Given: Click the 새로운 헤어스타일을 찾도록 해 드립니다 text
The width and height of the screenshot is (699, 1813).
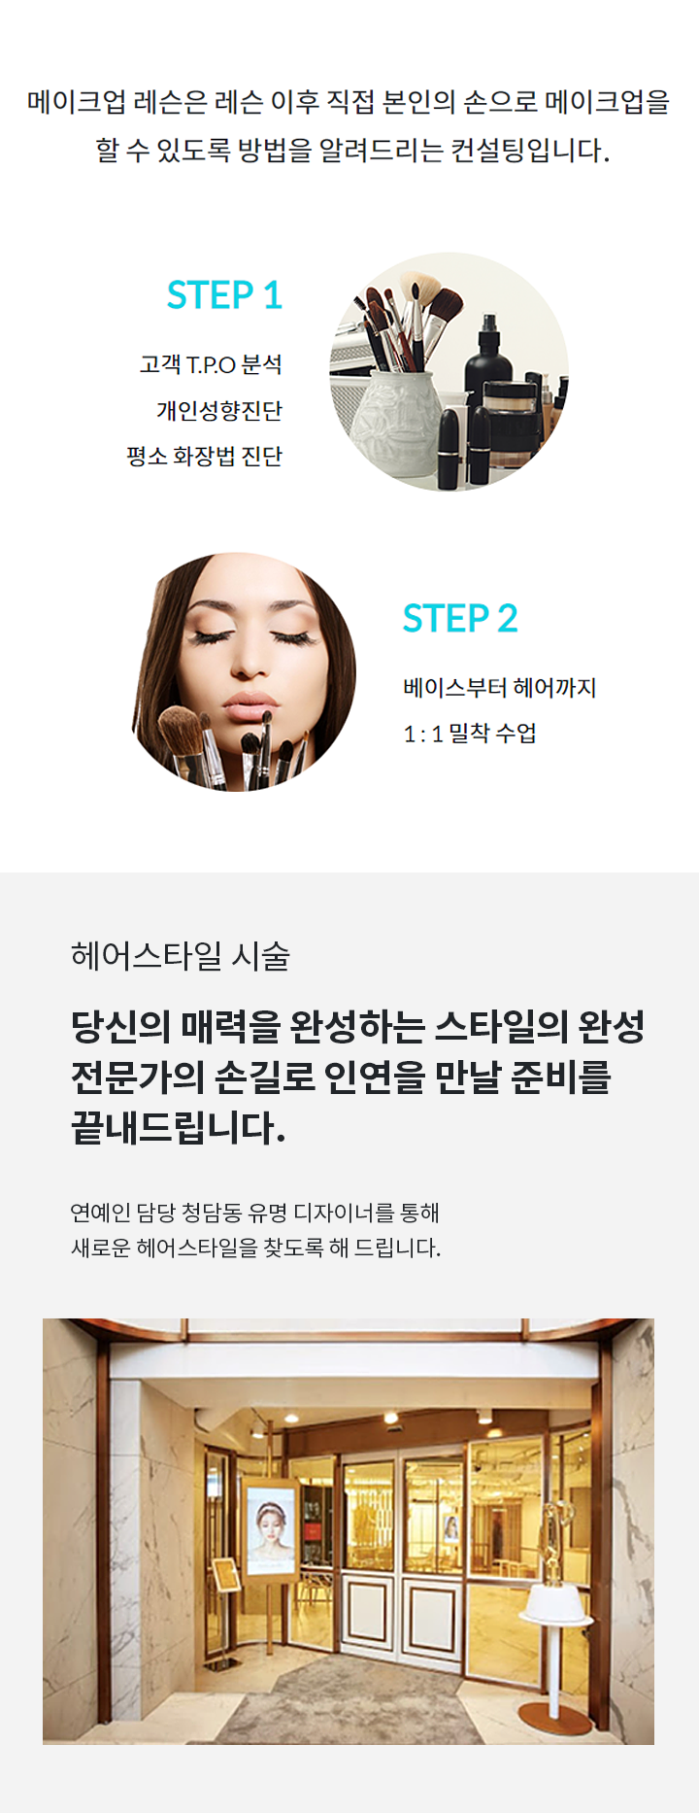Looking at the screenshot, I should [x=256, y=1248].
